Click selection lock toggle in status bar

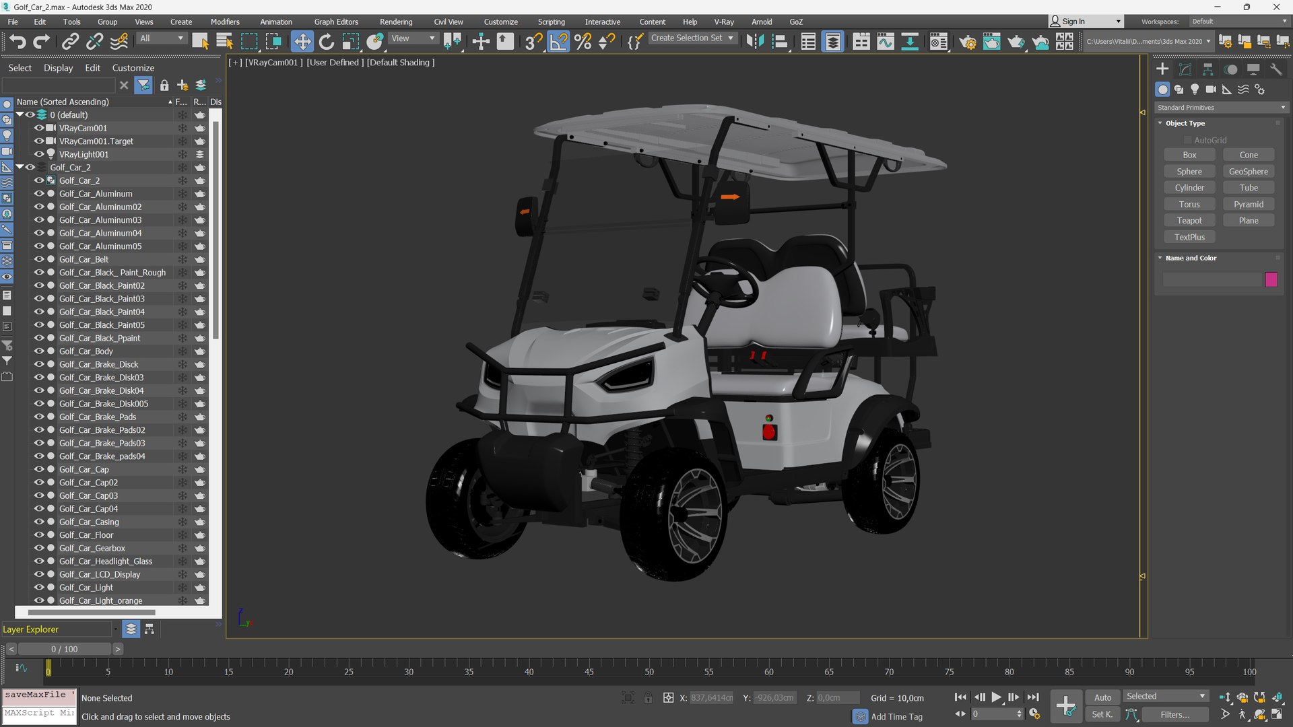(648, 697)
